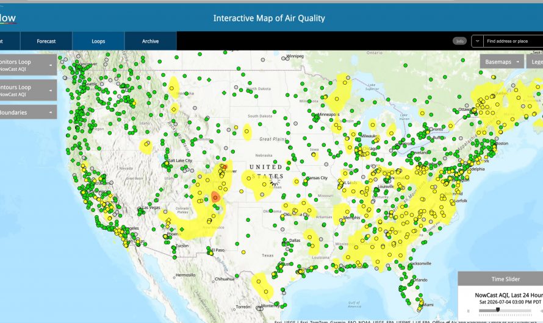Click the time slider track's unfilled portion
The height and width of the screenshot is (323, 543).
(x=516, y=311)
